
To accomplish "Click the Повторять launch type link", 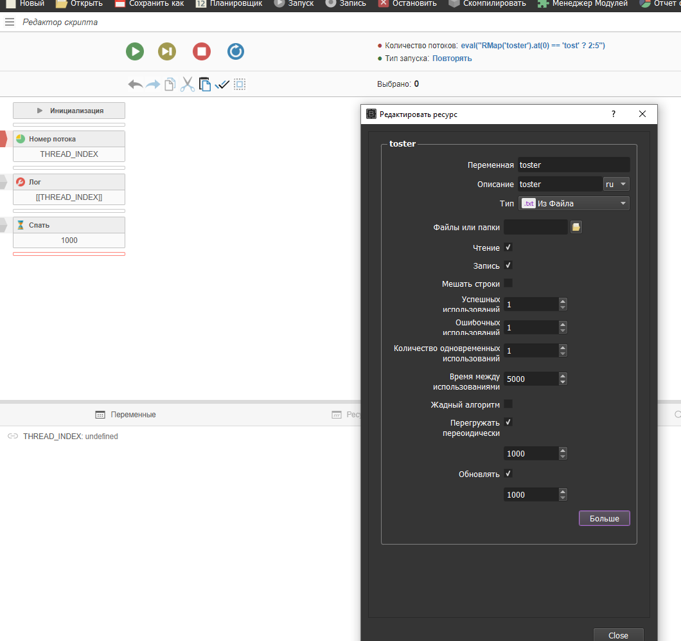I will [x=452, y=59].
